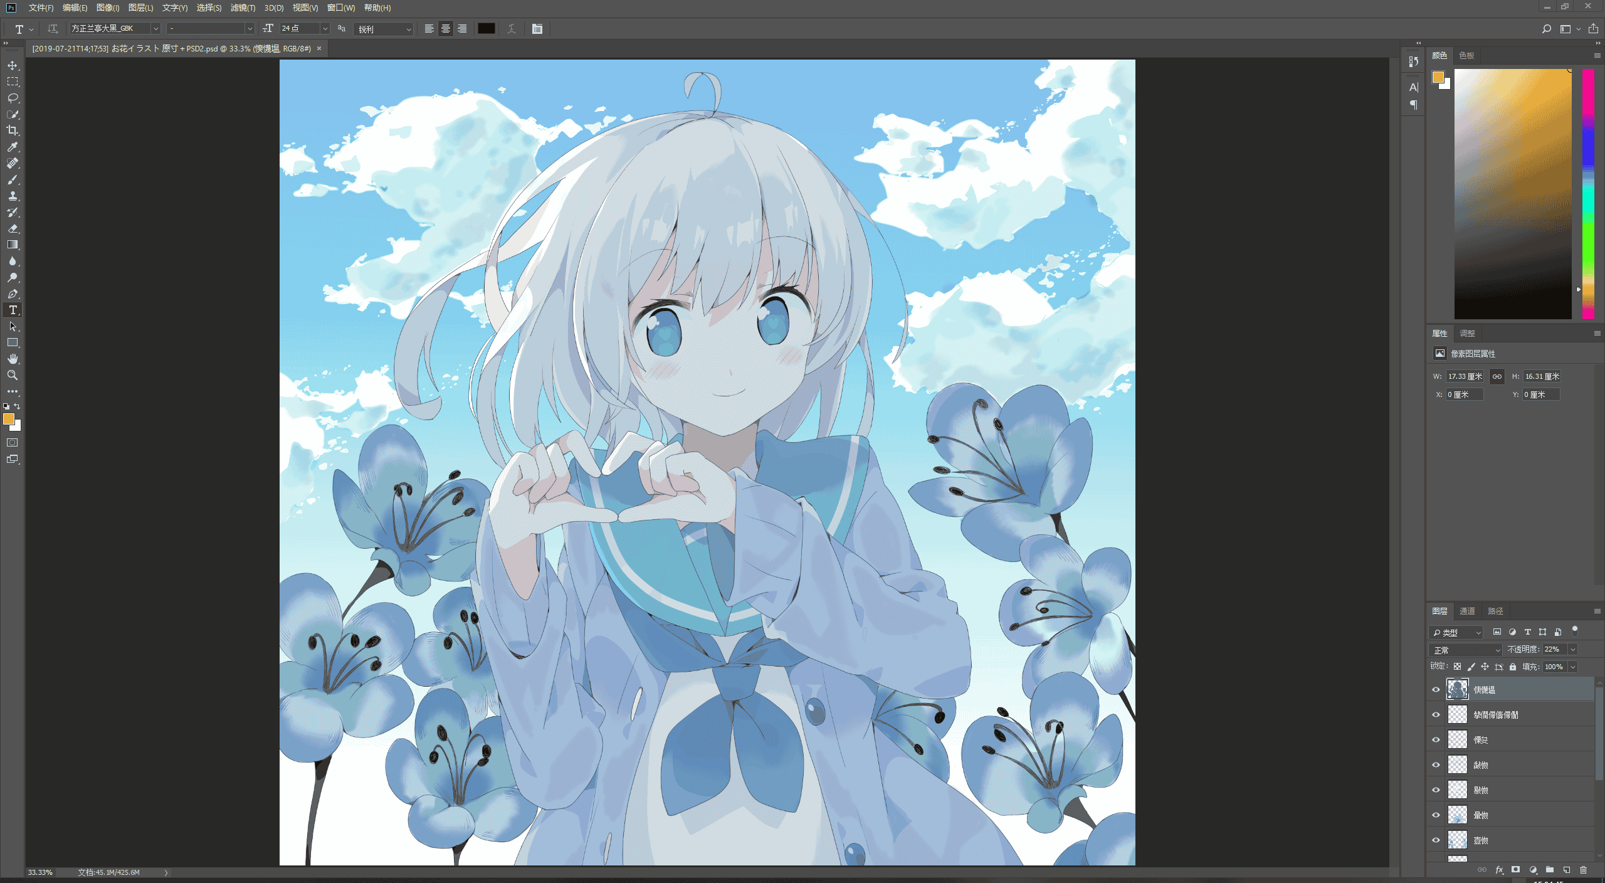This screenshot has height=883, width=1605.
Task: Click the W field 17.33 厘米
Action: coord(1465,376)
